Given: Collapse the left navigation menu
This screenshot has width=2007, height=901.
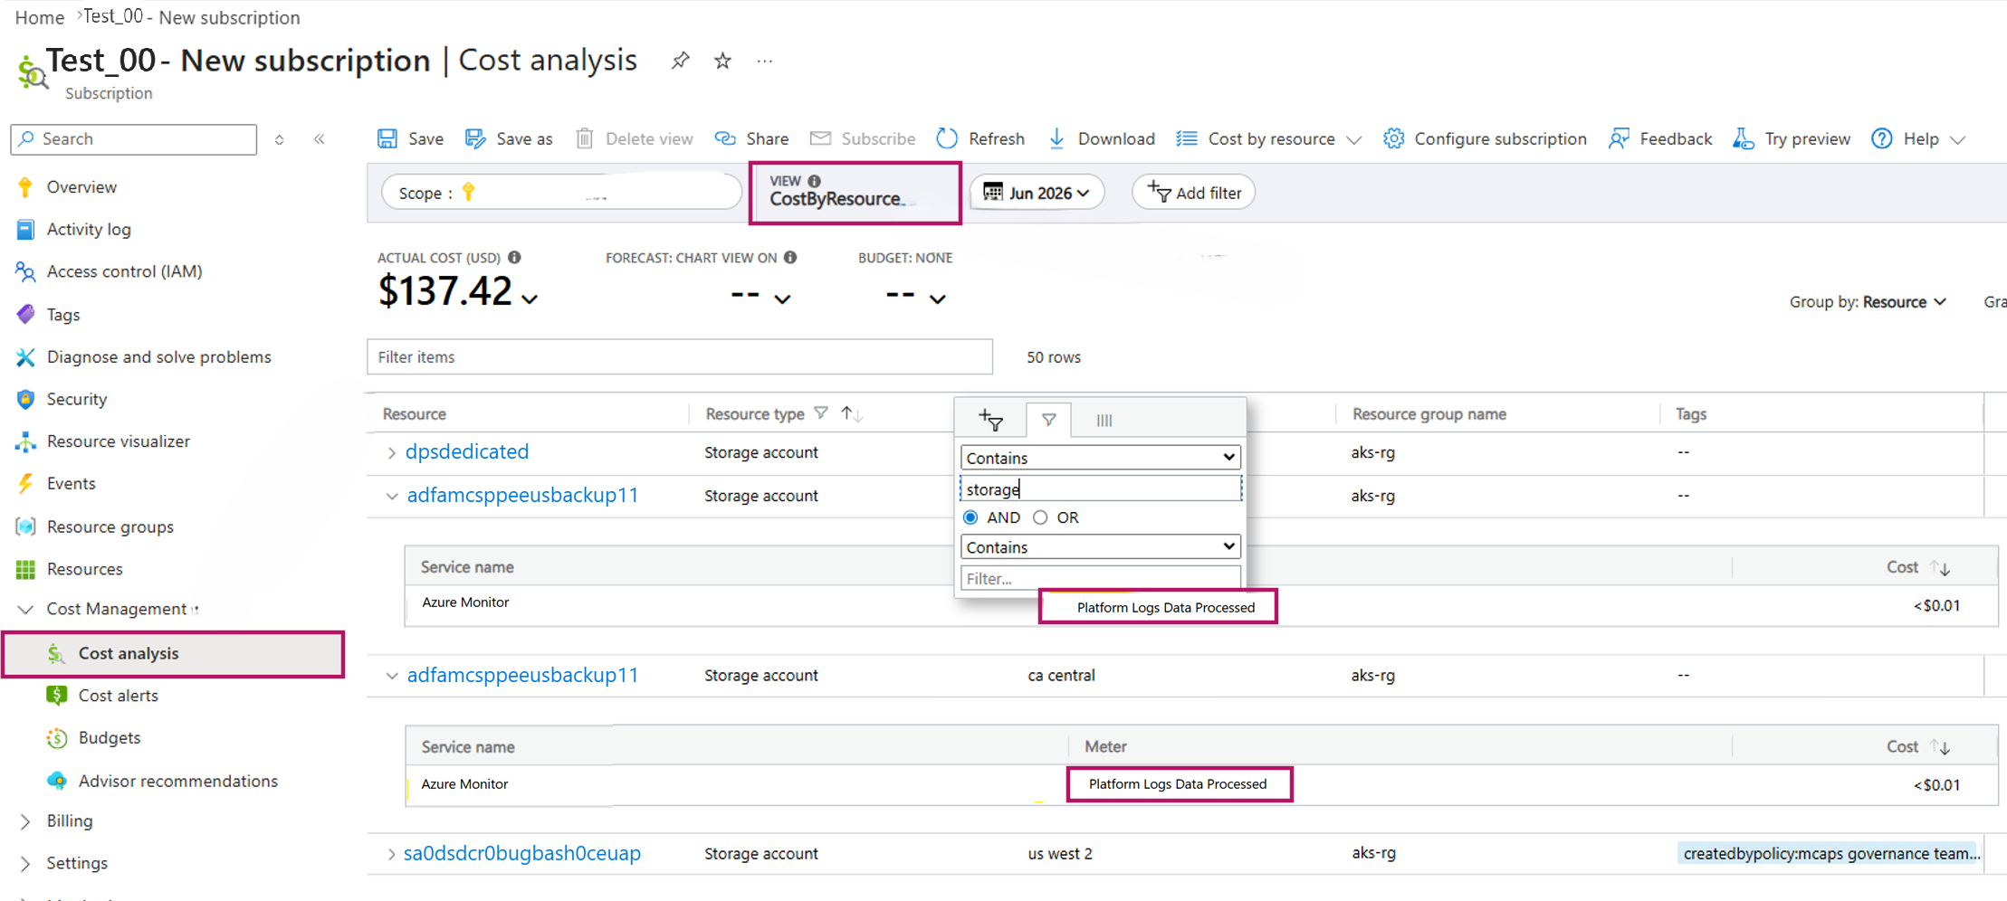Looking at the screenshot, I should point(320,139).
